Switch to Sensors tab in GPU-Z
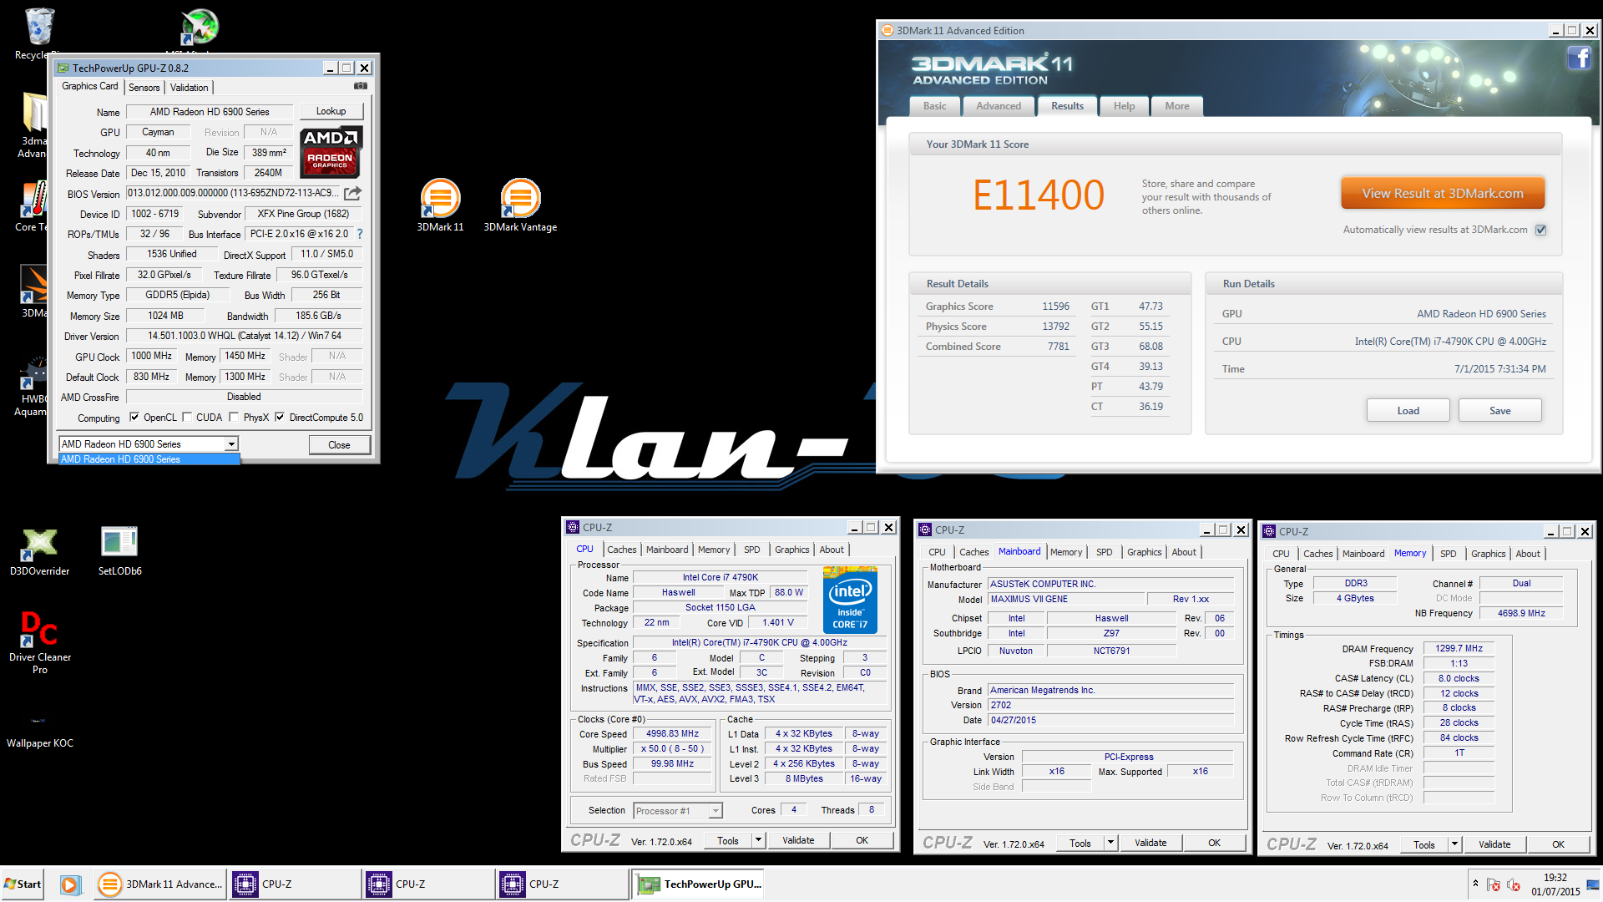 click(x=144, y=87)
